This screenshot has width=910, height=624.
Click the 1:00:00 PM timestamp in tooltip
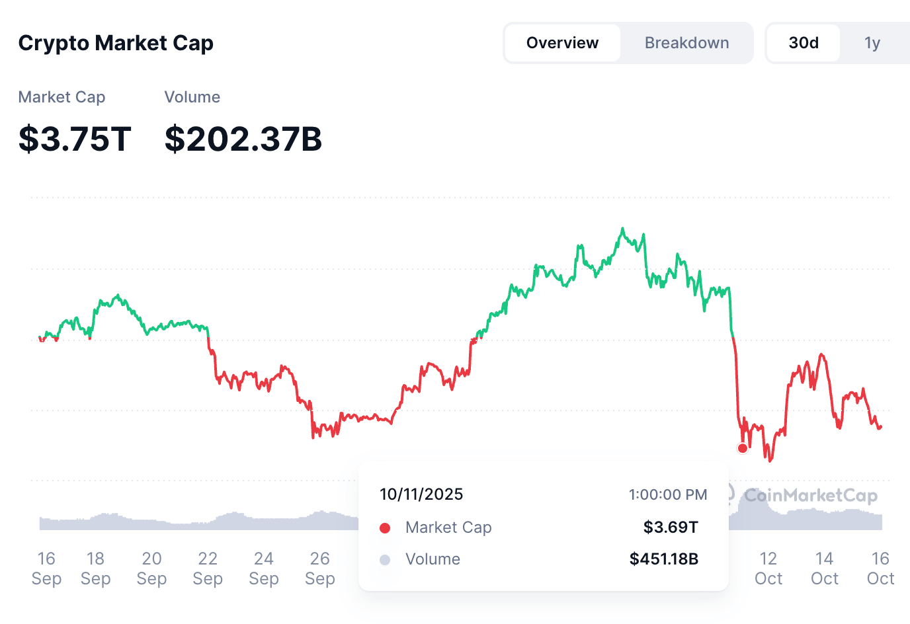[668, 494]
